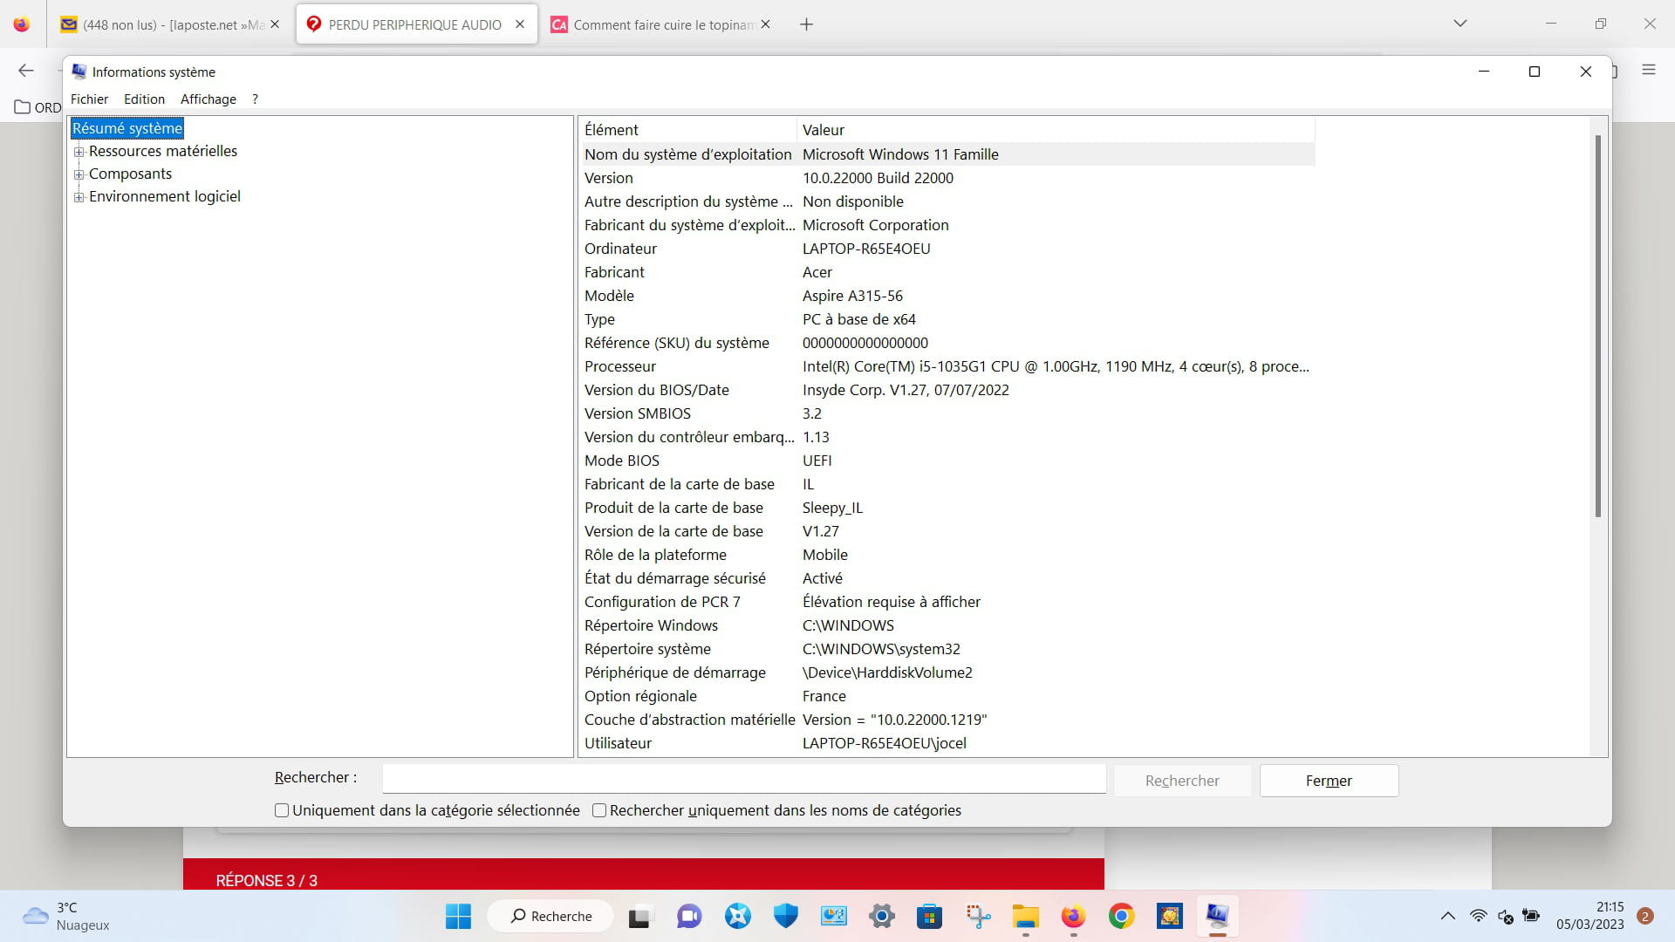
Task: Open Task View from the taskbar
Action: pyautogui.click(x=639, y=916)
